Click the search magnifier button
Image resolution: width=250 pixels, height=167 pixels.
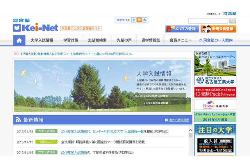point(232,21)
